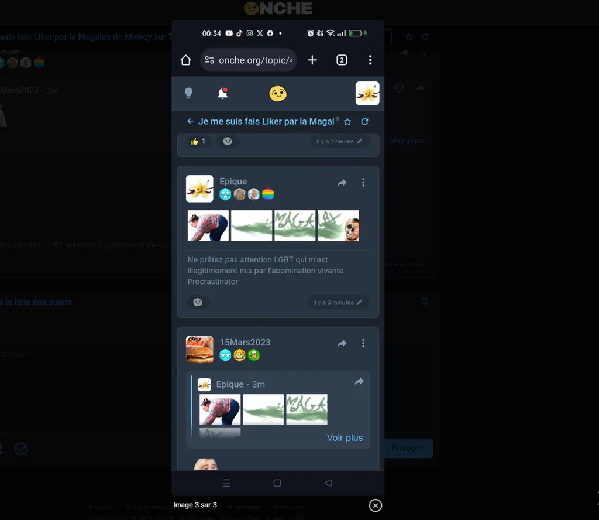The image size is (599, 520).
Task: Open Epique's avatar on the post
Action: click(x=199, y=189)
